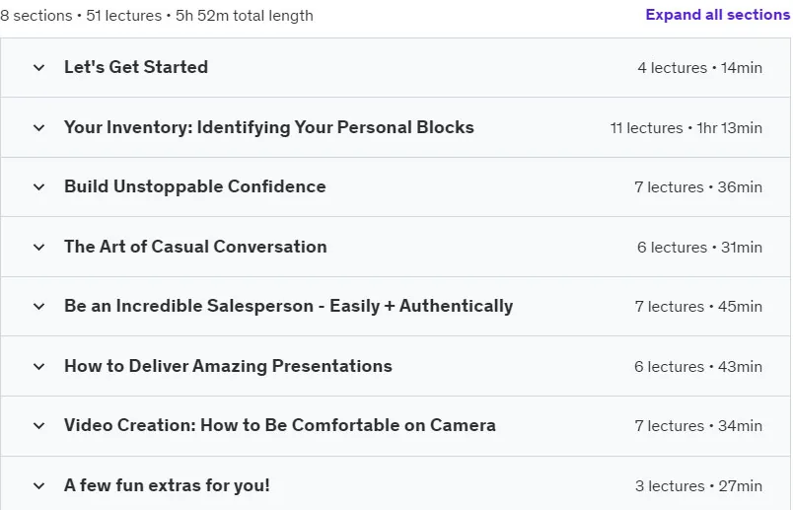Click the 4 lectures 14min label
Image resolution: width=793 pixels, height=510 pixels.
[700, 68]
